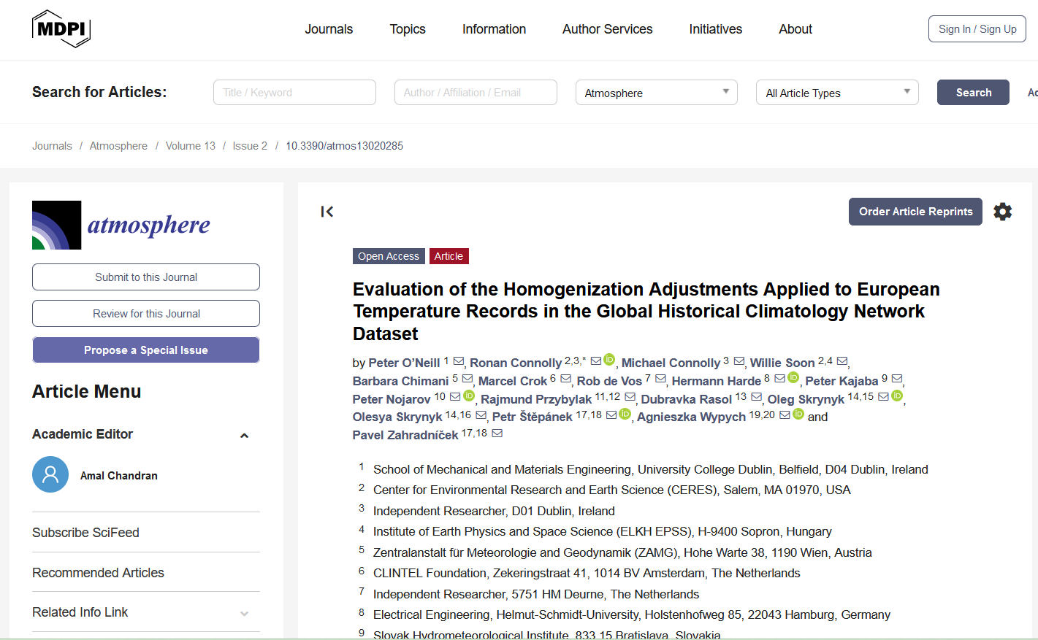Expand the Related Info Link section
Screen dimensions: 1038x640
coord(244,614)
